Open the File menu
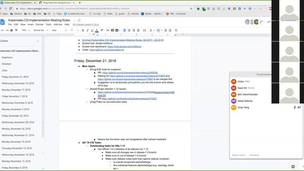Viewport: 304px width, 171px height. point(10,25)
